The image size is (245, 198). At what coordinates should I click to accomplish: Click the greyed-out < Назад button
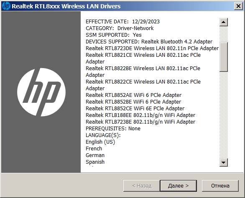(x=142, y=185)
